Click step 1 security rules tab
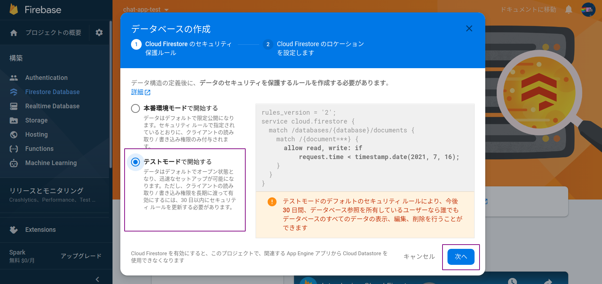The height and width of the screenshot is (284, 602). pyautogui.click(x=182, y=48)
